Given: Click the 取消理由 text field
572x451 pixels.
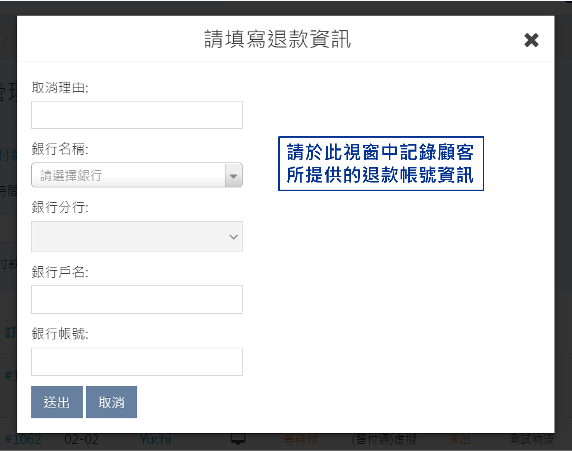Looking at the screenshot, I should click(x=137, y=115).
